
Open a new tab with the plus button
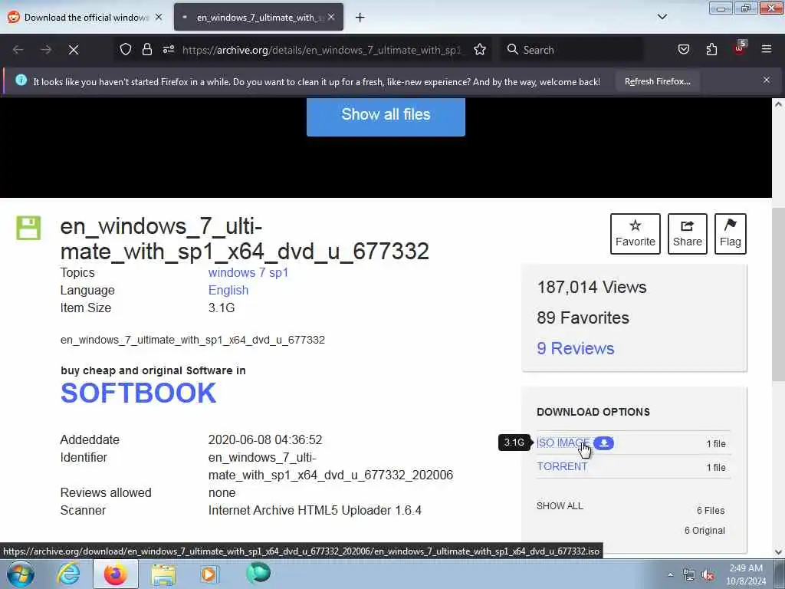click(x=360, y=18)
